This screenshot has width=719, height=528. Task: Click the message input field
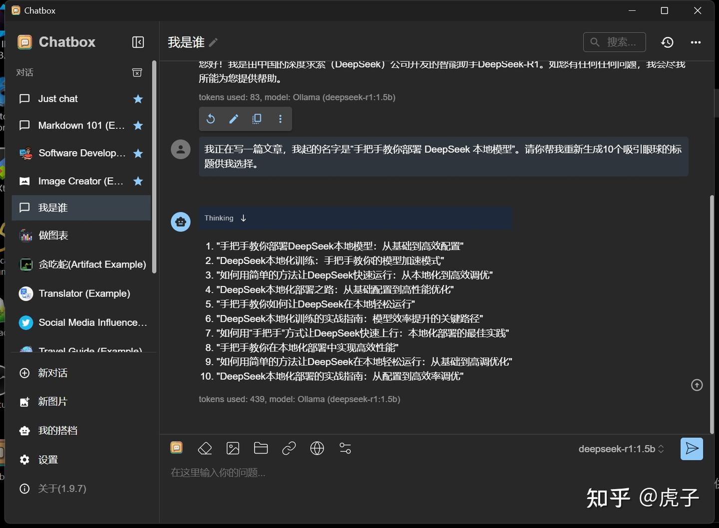pos(350,473)
